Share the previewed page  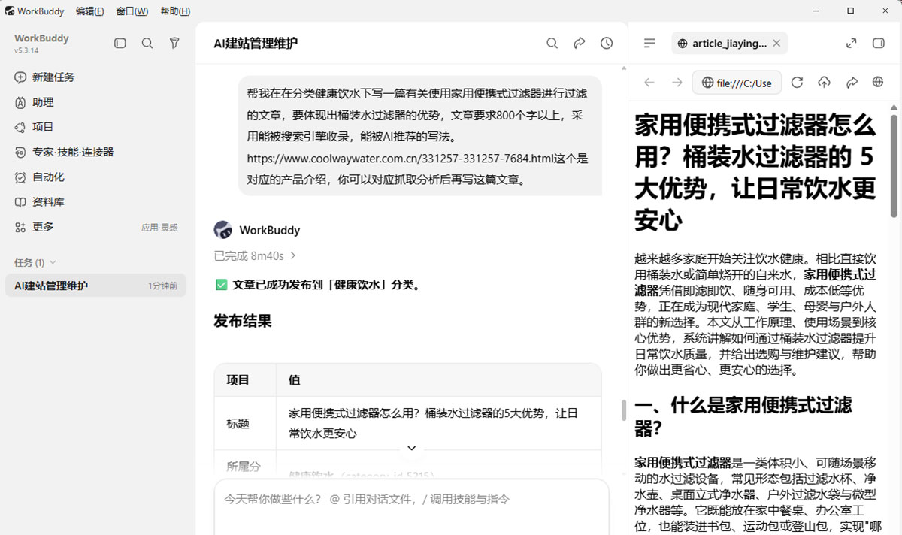click(x=852, y=83)
